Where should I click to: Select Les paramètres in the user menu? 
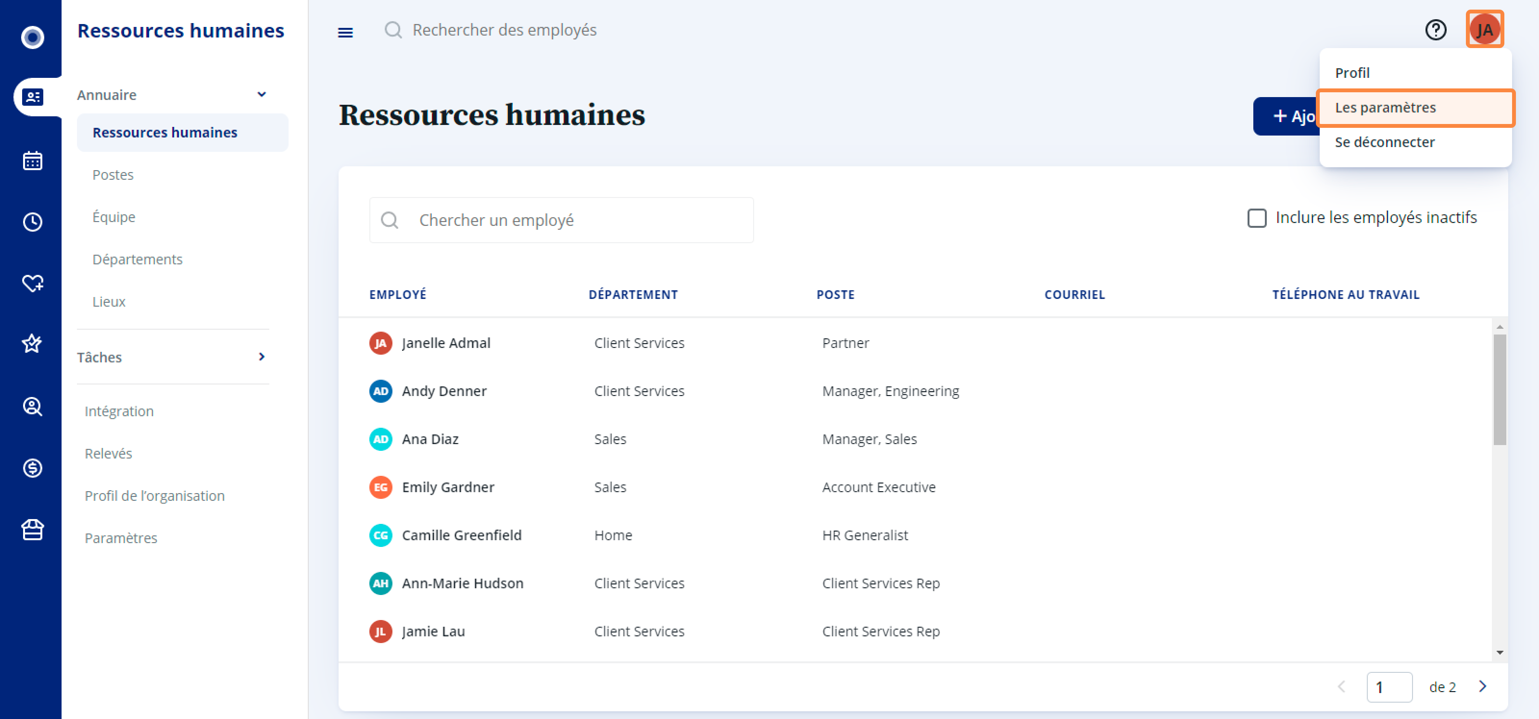point(1415,108)
